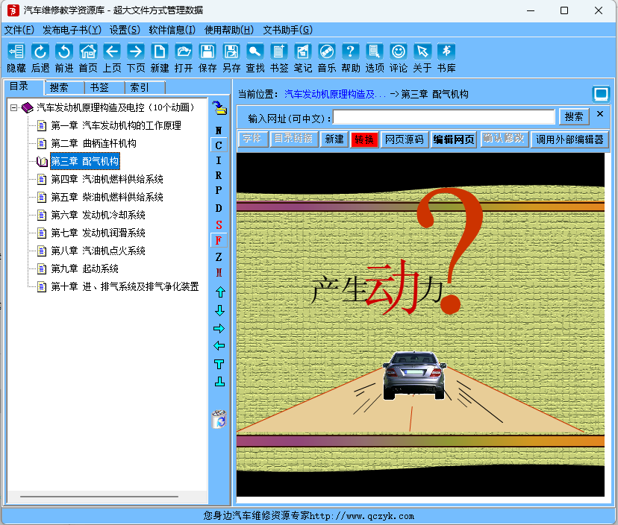
Task: Click the D letter side button
Action: click(219, 208)
